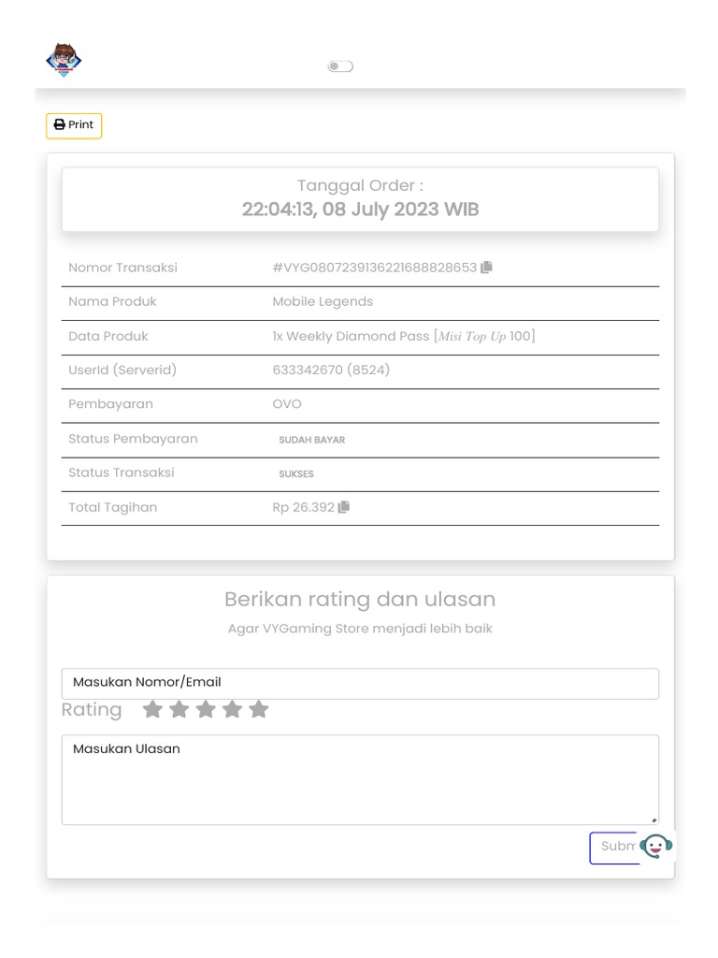Click the SUDAH BAYAR payment status badge

coord(312,440)
